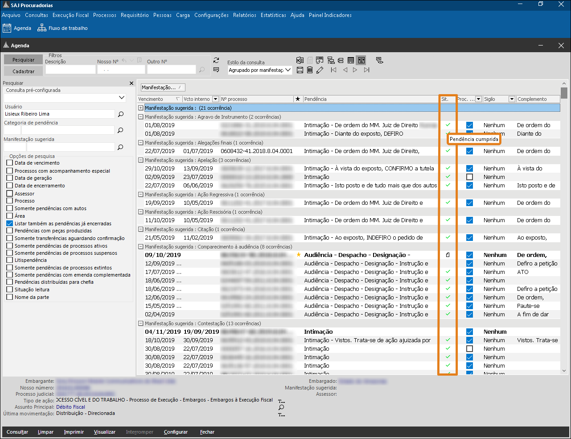The width and height of the screenshot is (571, 439).
Task: Click Consultar in the bottom bar
Action: [x=17, y=432]
